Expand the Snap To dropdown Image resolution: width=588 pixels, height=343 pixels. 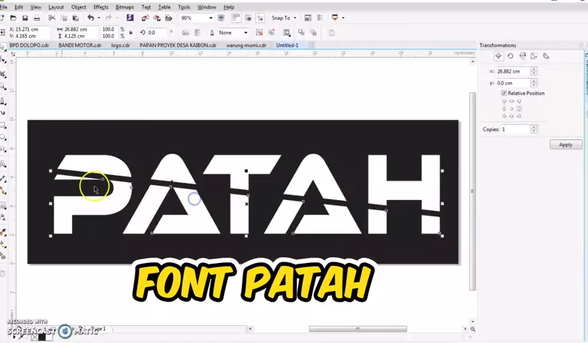(295, 18)
